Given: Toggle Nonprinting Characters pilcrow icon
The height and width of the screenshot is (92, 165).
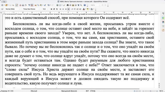Looking at the screenshot, I should point(78,5).
